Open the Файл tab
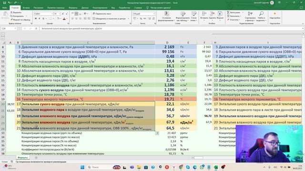The image size is (305, 171). pos(5,8)
